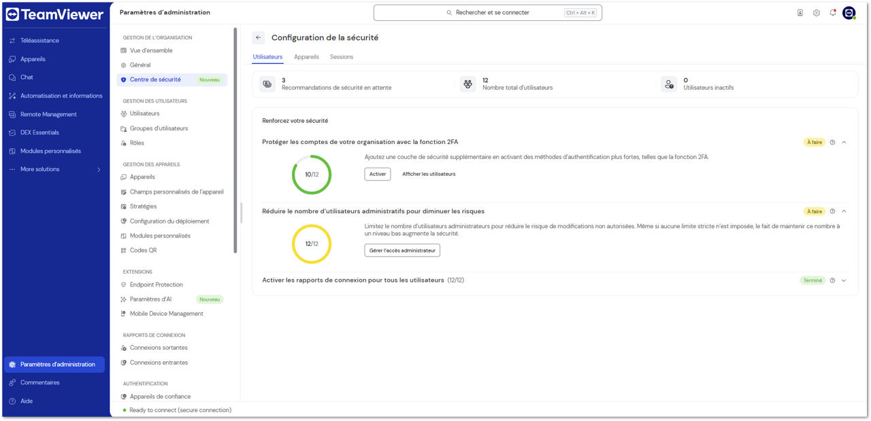Click the TeamViewer logo
The image size is (871, 421).
(54, 14)
